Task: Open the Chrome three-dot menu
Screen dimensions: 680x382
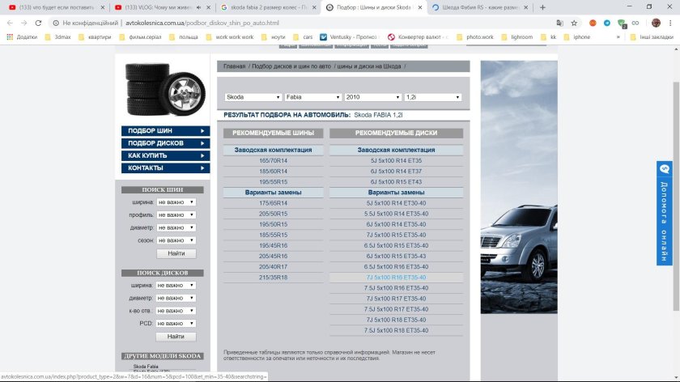Action: (x=670, y=23)
